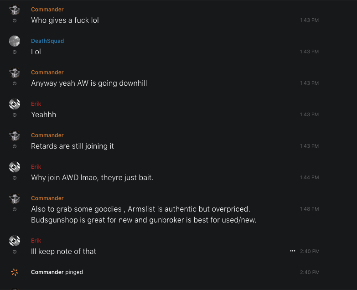Screen dimensions: 357x290
Task: Open the three-dots menu beside the 2:40 PM message
Action: 293,251
